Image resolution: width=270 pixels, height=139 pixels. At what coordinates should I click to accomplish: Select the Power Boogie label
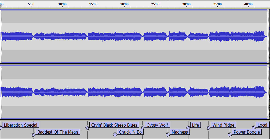tap(247, 132)
